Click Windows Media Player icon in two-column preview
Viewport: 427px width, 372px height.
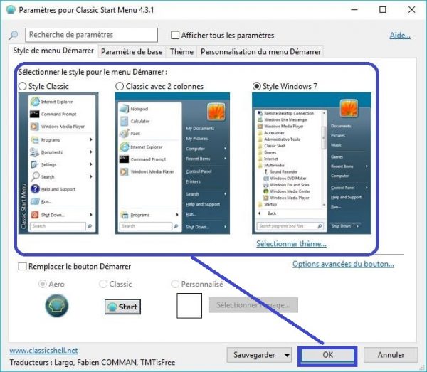(x=124, y=171)
